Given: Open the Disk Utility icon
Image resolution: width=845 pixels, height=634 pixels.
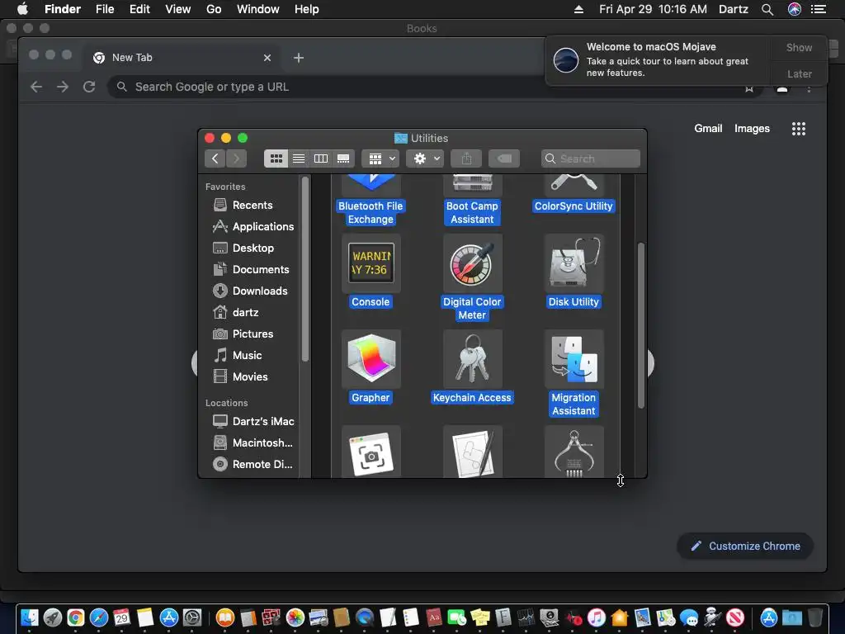Looking at the screenshot, I should coord(574,263).
